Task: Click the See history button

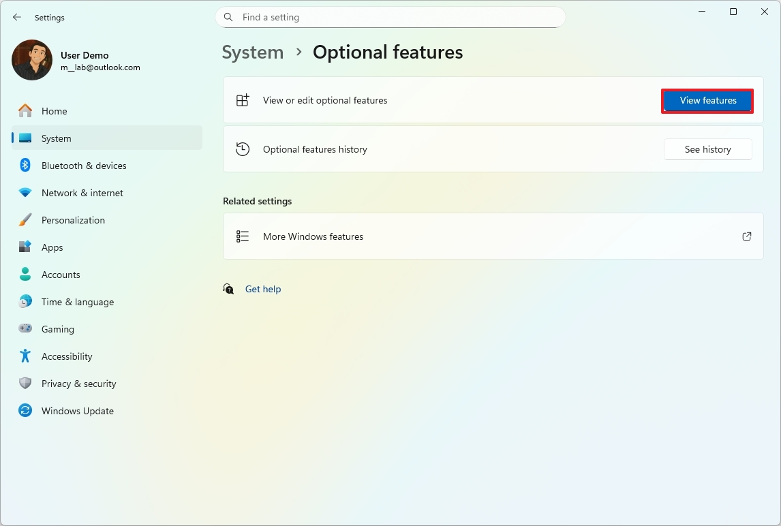Action: (707, 149)
